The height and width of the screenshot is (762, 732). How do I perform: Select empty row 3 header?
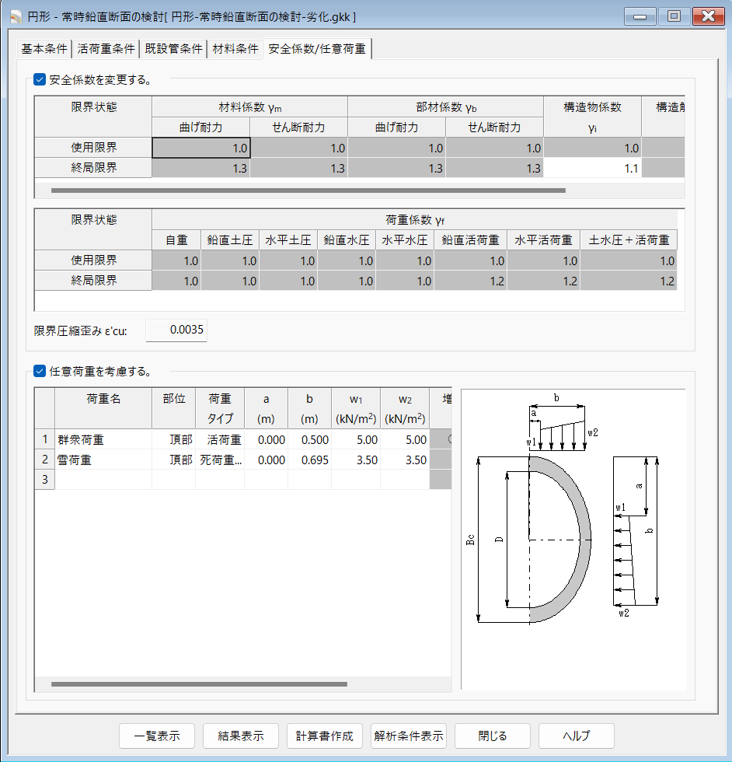pyautogui.click(x=45, y=480)
